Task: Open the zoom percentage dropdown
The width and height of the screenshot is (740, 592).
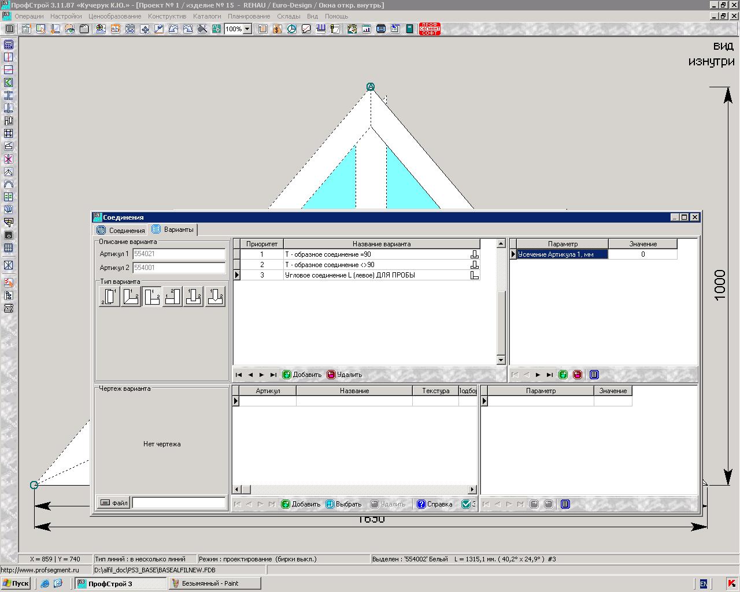Action: click(x=247, y=29)
